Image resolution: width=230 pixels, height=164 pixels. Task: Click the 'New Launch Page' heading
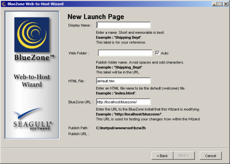pos(96,17)
